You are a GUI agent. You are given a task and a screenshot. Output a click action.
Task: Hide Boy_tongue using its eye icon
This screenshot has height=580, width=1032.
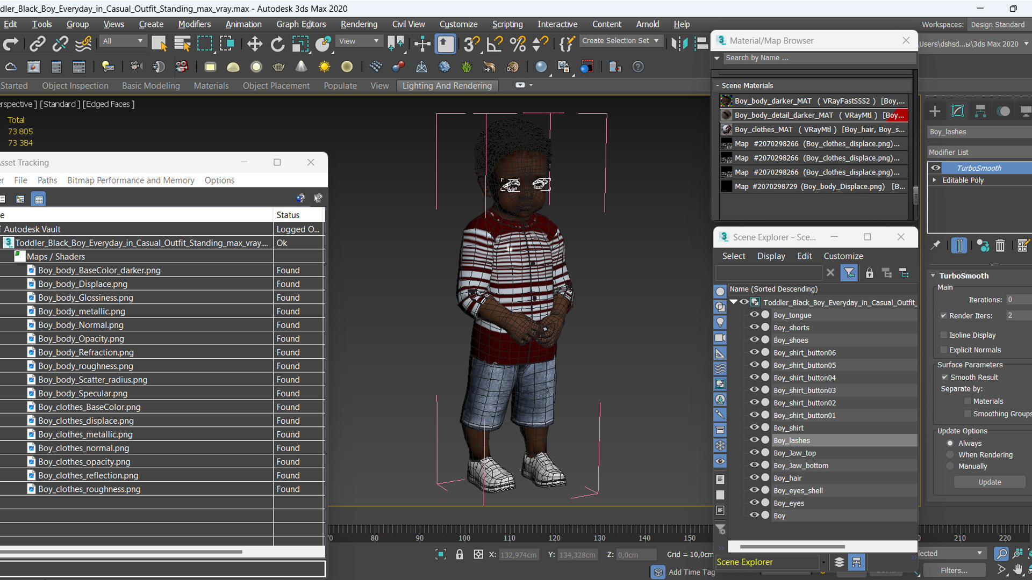tap(754, 315)
